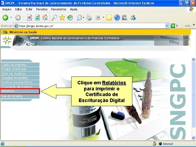The width and height of the screenshot is (196, 147).
Task: Open Back button history dropdown arrow
Action: point(11,17)
